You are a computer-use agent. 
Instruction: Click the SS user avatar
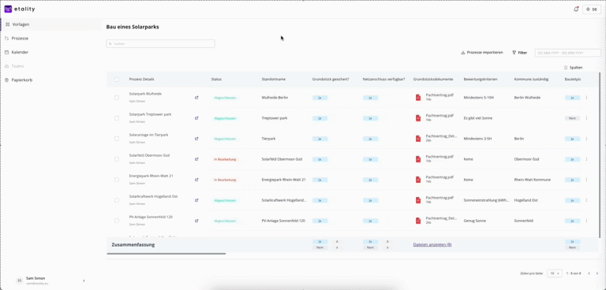pos(19,281)
